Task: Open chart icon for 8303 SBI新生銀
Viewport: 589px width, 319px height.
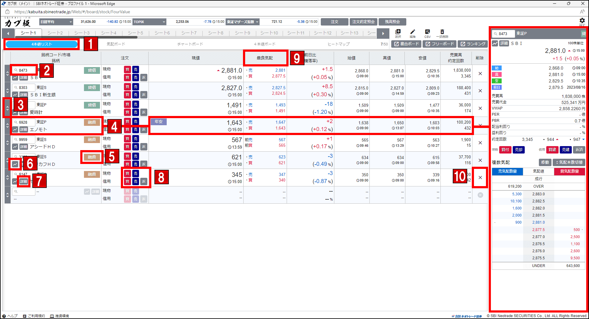Action: pyautogui.click(x=15, y=95)
